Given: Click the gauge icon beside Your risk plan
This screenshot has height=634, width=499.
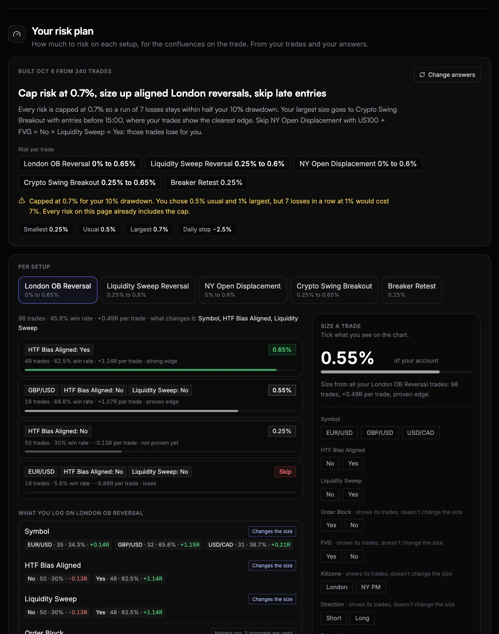Looking at the screenshot, I should pos(17,34).
